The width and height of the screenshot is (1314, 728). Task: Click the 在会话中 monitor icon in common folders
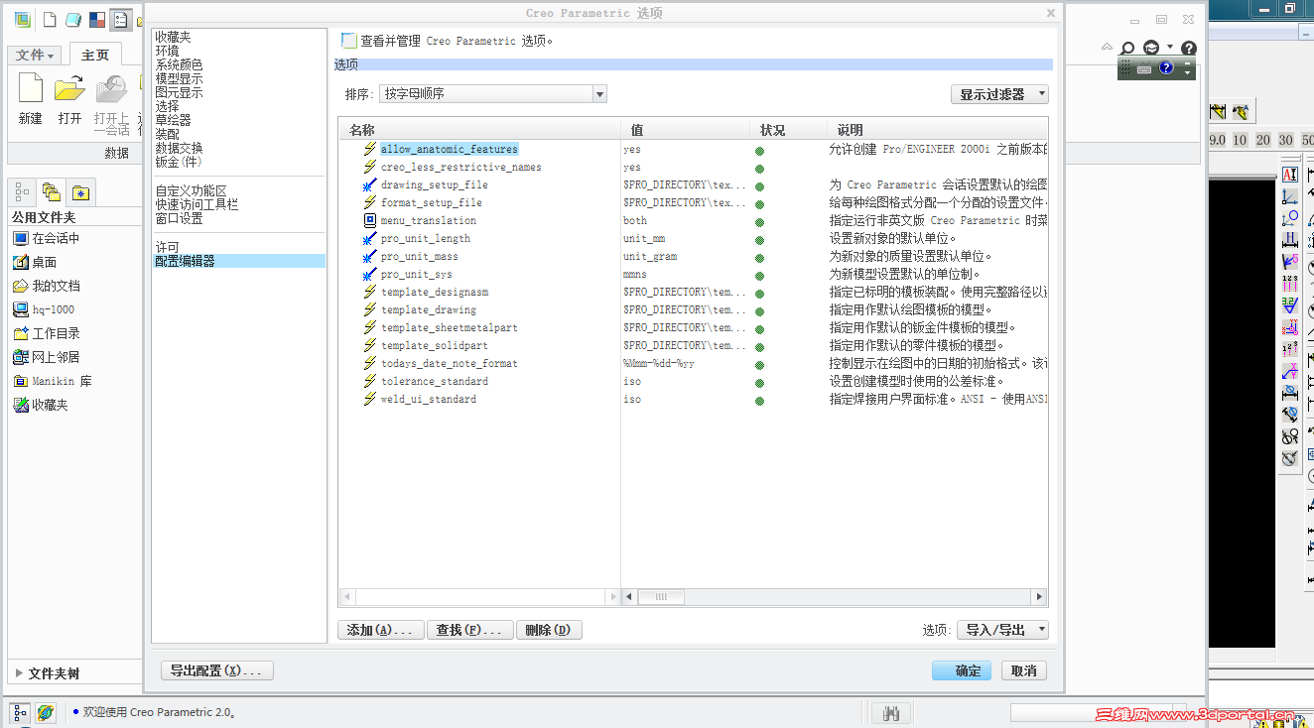tap(21, 238)
